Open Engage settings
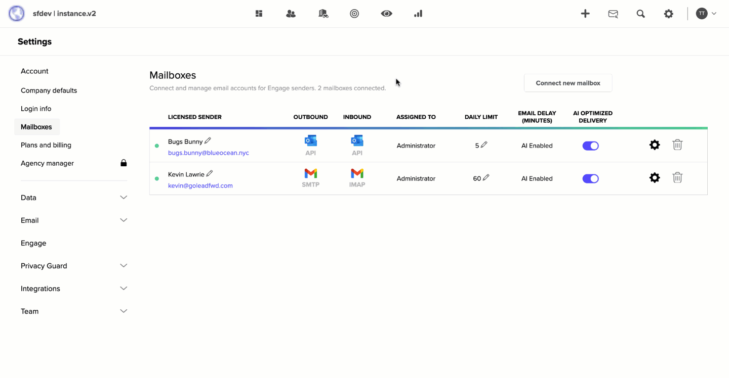This screenshot has width=729, height=378. point(33,243)
